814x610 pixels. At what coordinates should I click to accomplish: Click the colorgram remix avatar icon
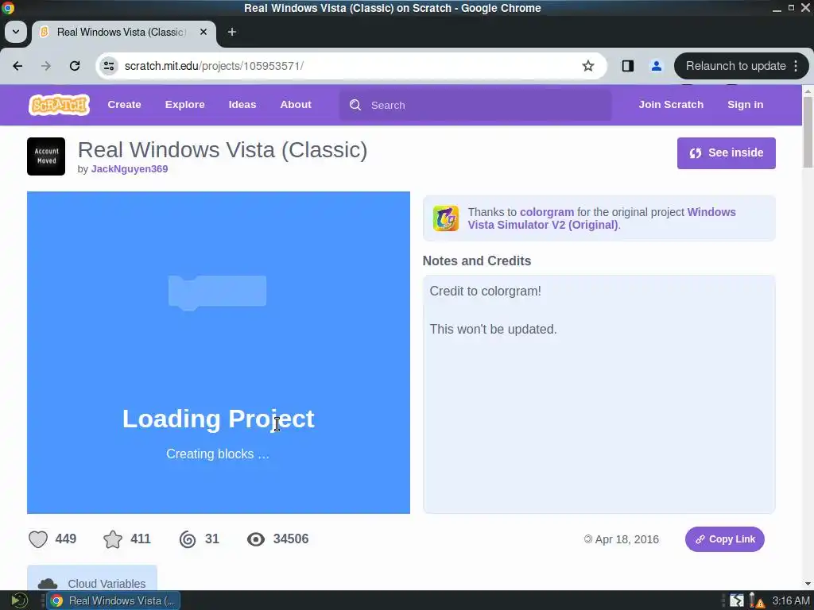[x=445, y=218]
